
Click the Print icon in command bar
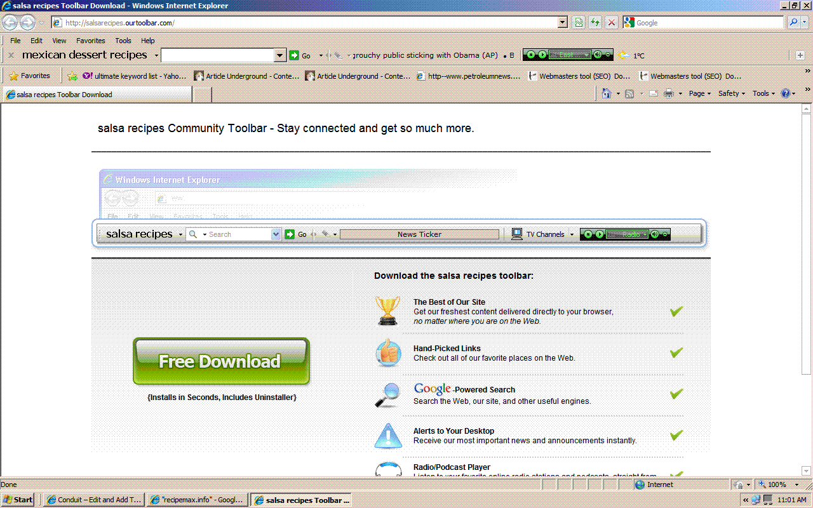point(669,93)
